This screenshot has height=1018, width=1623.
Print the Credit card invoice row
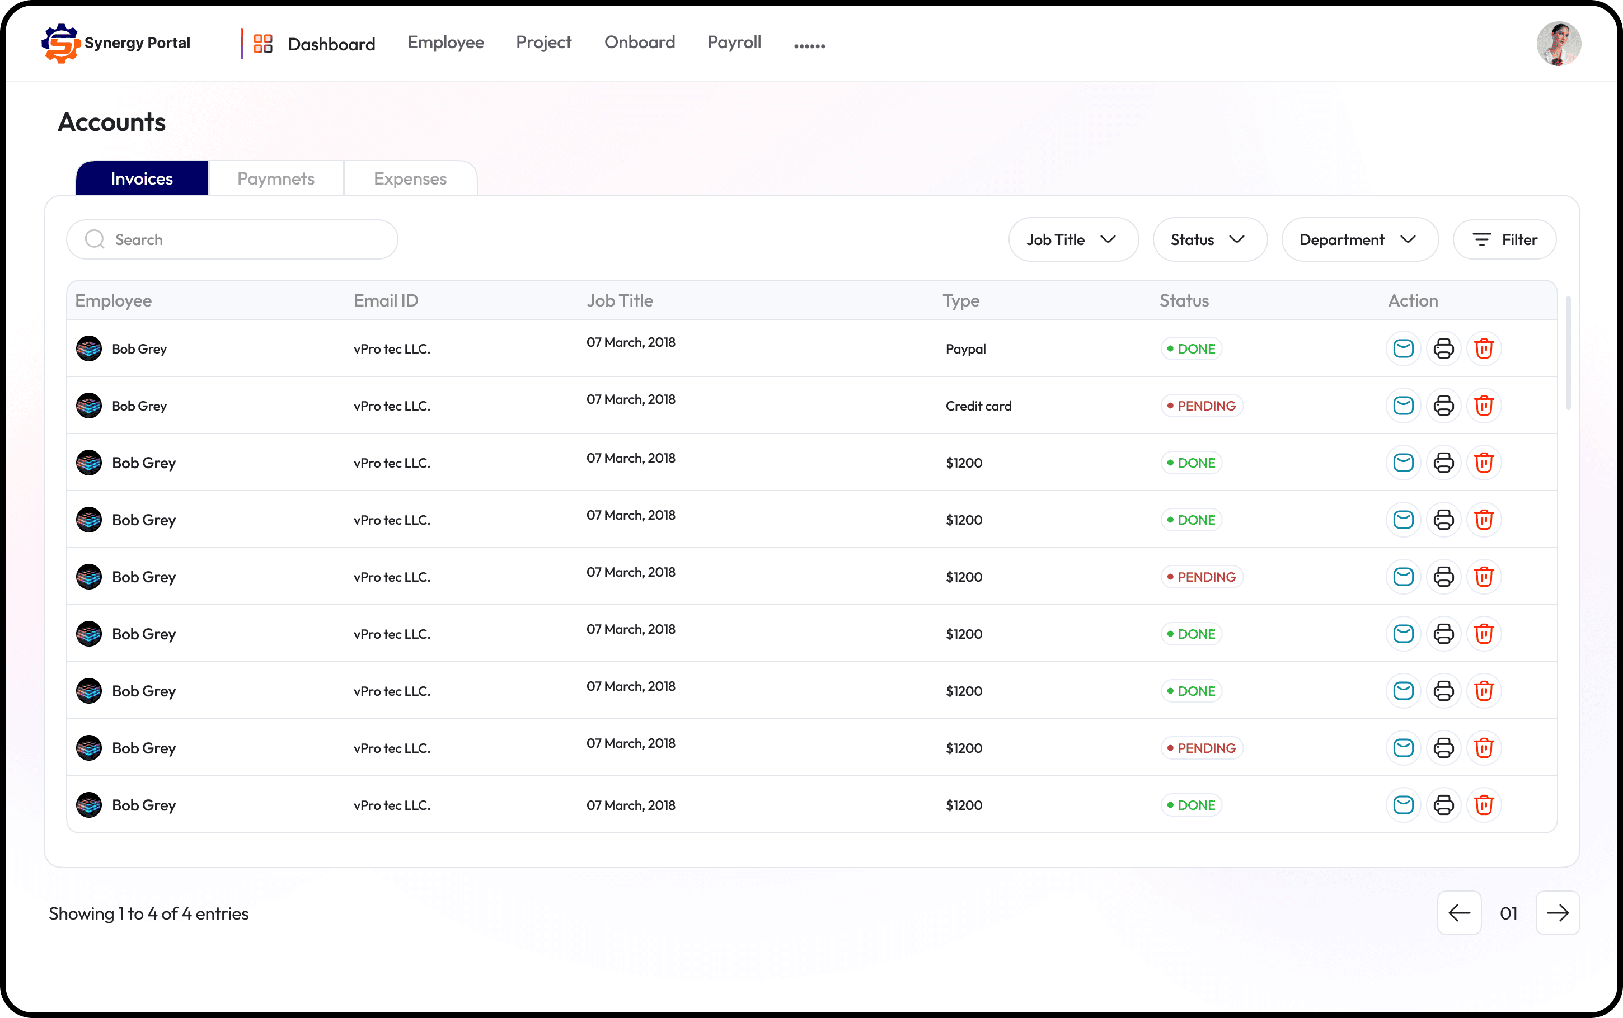click(1443, 406)
